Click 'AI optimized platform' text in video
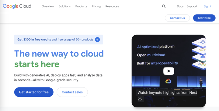The image size is (219, 111). click(156, 47)
